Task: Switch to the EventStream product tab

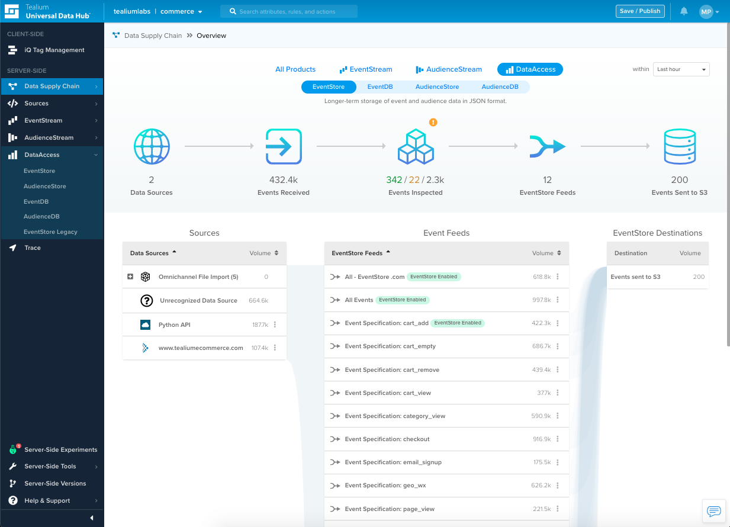Action: point(365,69)
